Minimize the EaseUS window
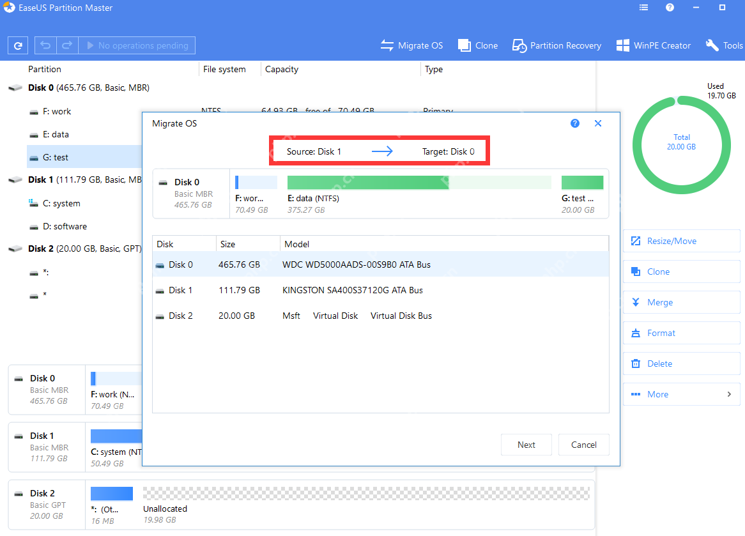The width and height of the screenshot is (745, 536). [696, 8]
